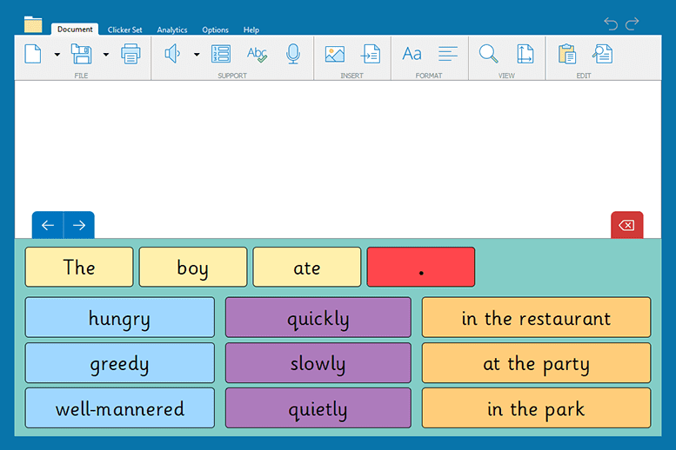This screenshot has width=676, height=450.
Task: Choose the adjective 'well-mannered'
Action: [x=119, y=407]
